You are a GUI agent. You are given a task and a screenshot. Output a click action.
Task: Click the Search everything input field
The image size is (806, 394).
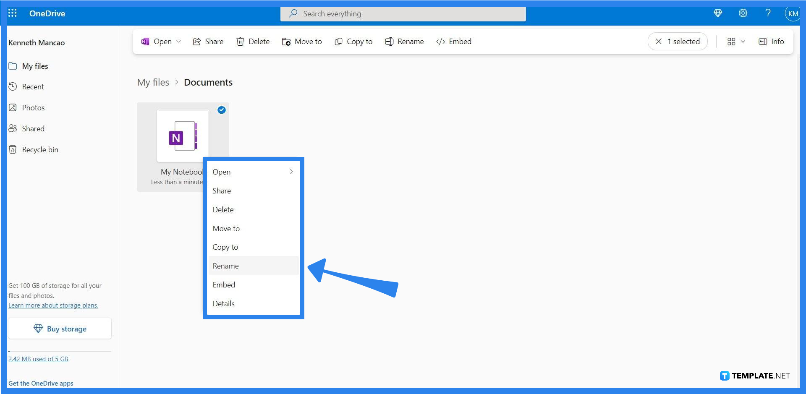403,13
